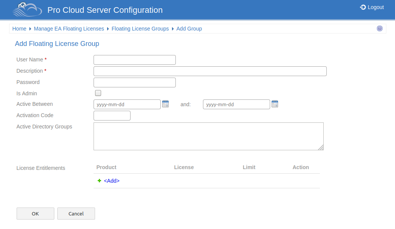Click into the Description text field
Image resolution: width=395 pixels, height=229 pixels.
[x=210, y=71]
